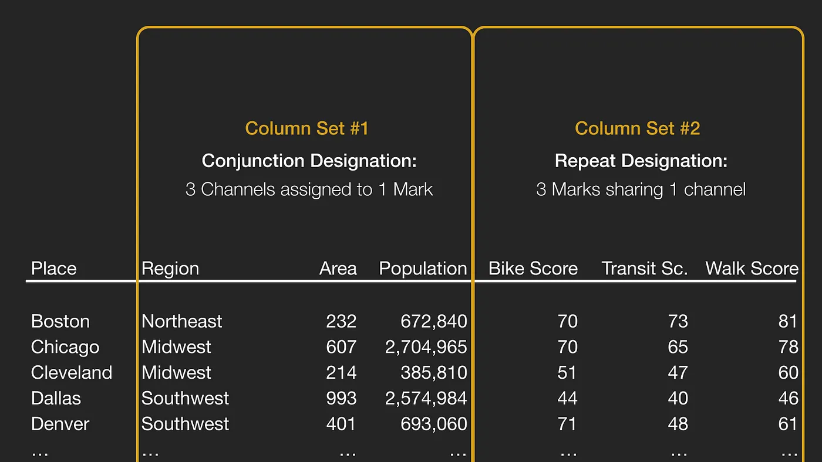The height and width of the screenshot is (462, 822).
Task: Click the Denver place cell
Action: [x=60, y=424]
